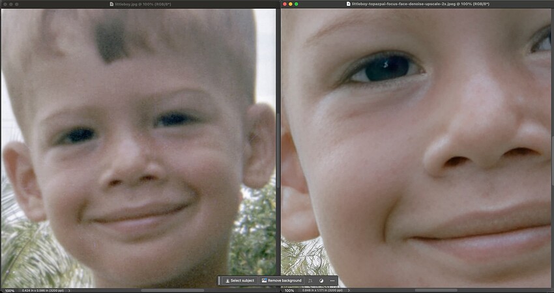
Task: Close the inactive littleboy.jpg window
Action: point(5,5)
